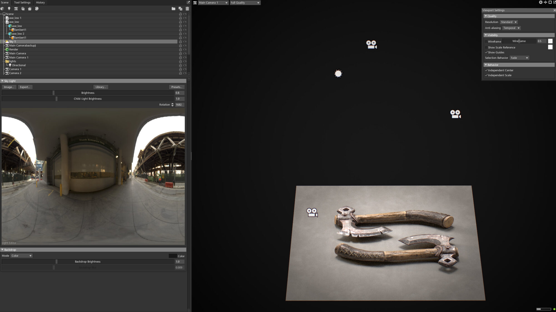The width and height of the screenshot is (556, 312).
Task: Delete selection with the trash icon
Action: click(x=187, y=9)
